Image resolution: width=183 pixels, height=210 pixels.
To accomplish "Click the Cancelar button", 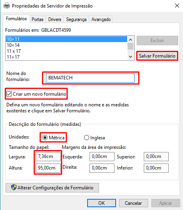I will 133,203.
